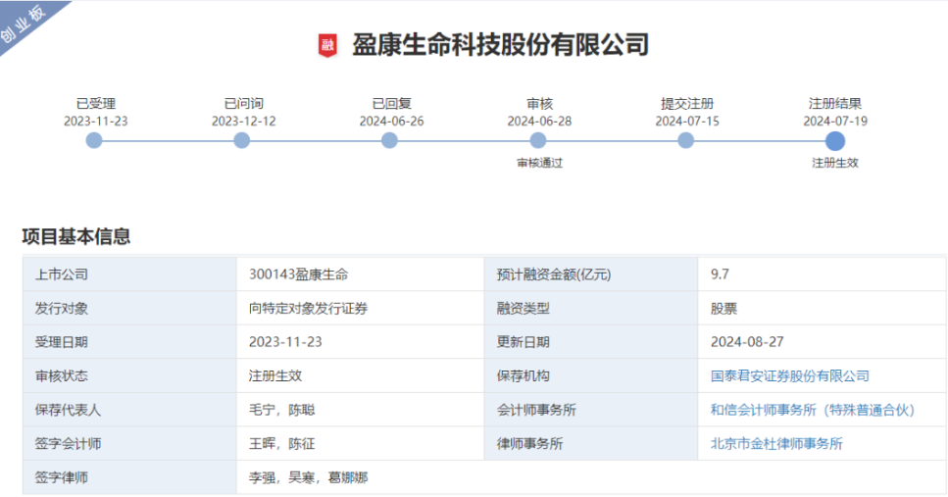Click the red 融 badge icon beside company title

[x=327, y=45]
